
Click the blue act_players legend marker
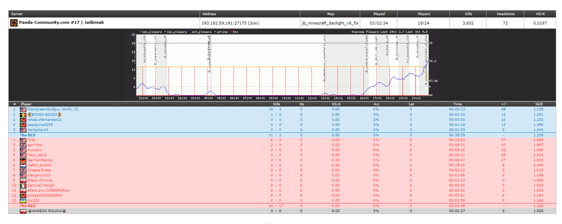pyautogui.click(x=189, y=32)
